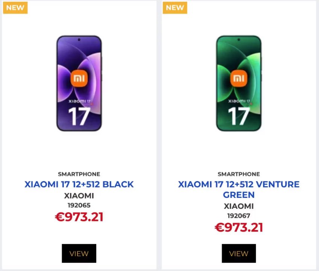This screenshot has width=319, height=271.
Task: Click the NEW badge on the black Xiaomi card
Action: tap(15, 8)
